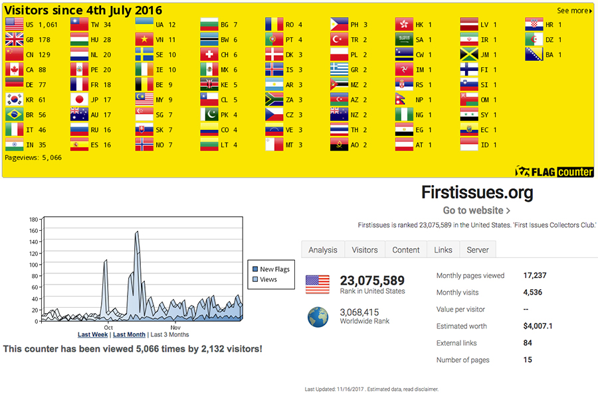Open the Go to website chevron link
598x404 pixels.
[476, 210]
